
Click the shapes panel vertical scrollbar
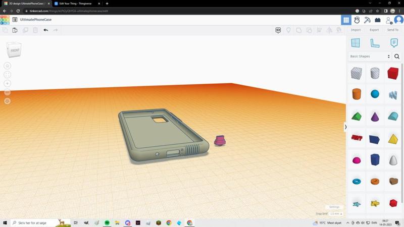coord(402,134)
